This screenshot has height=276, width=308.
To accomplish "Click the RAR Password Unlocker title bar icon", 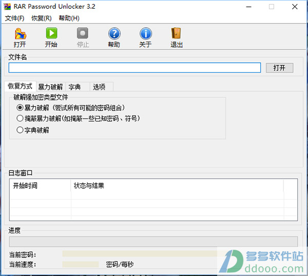I will pyautogui.click(x=7, y=7).
